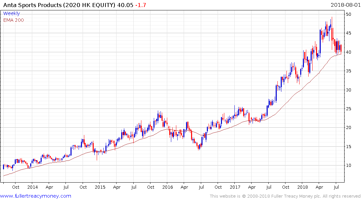Click the y-axis label 40
The width and height of the screenshot is (361, 201).
pyautogui.click(x=348, y=52)
